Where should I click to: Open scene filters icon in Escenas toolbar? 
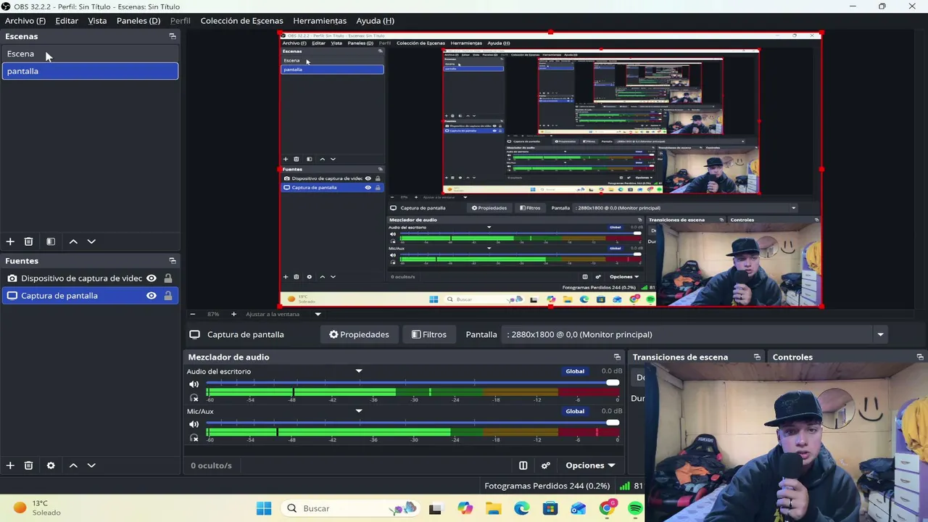(x=51, y=241)
